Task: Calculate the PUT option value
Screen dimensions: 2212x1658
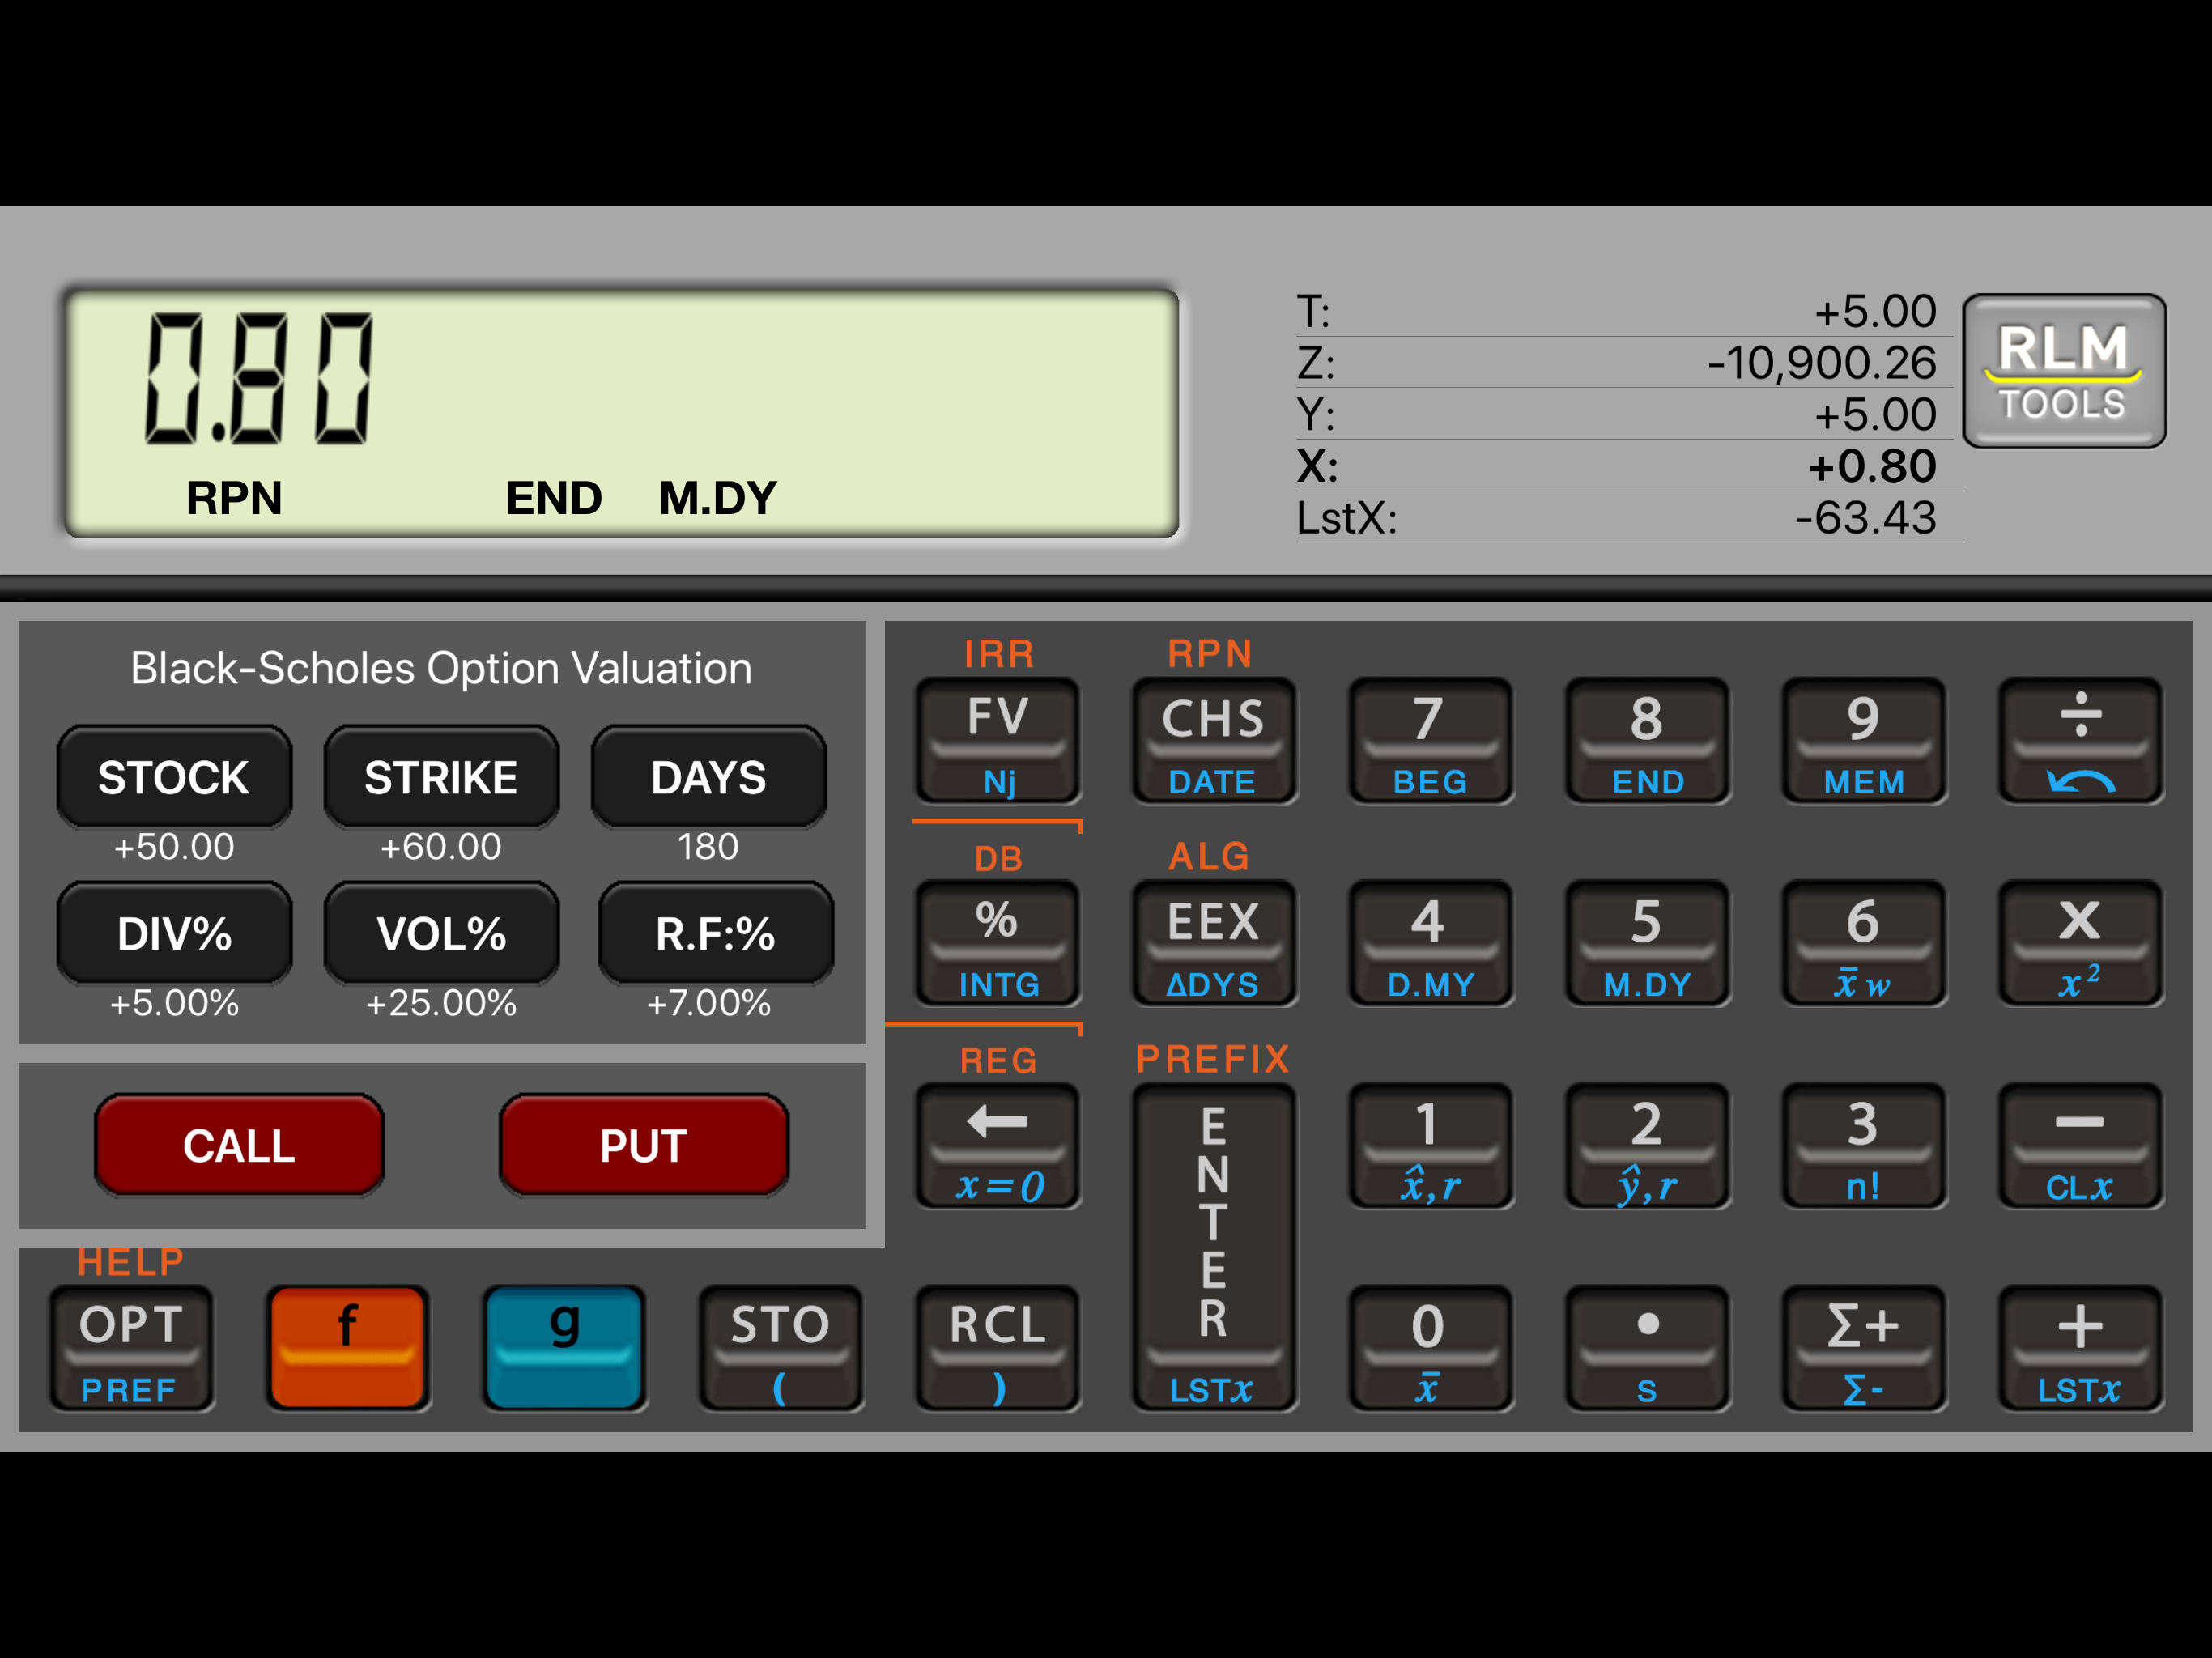Action: tap(643, 1145)
